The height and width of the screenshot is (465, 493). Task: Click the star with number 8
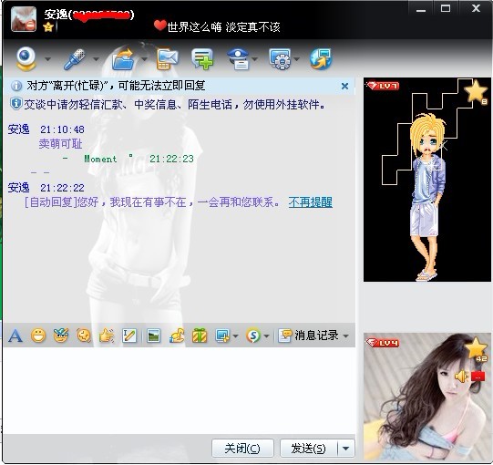[x=476, y=92]
